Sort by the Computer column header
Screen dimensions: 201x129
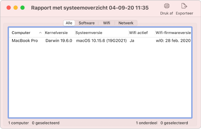[21, 33]
